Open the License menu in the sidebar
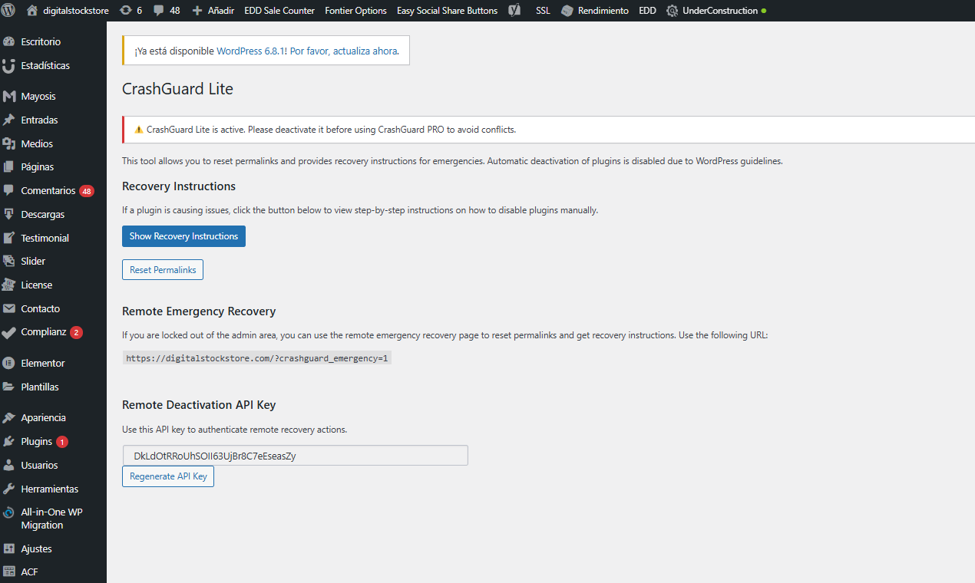 (x=53, y=285)
